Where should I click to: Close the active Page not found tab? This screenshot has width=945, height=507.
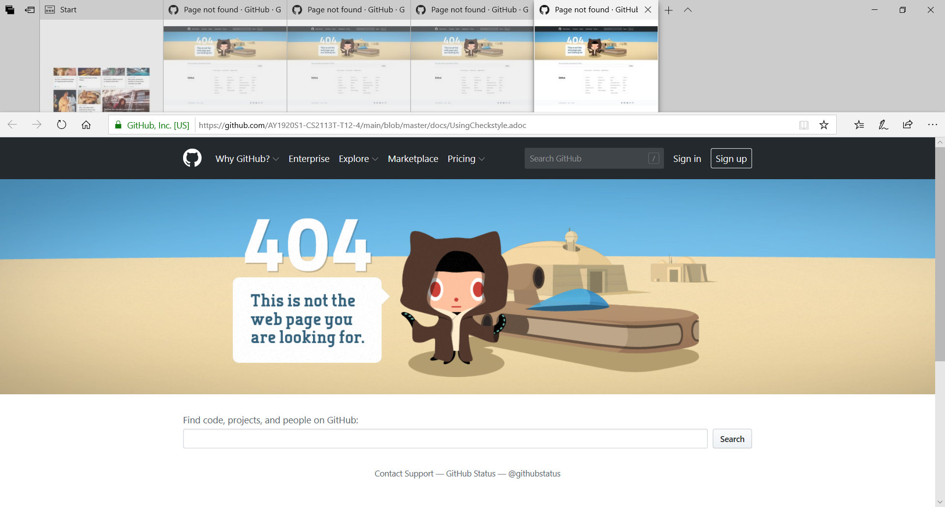[648, 10]
